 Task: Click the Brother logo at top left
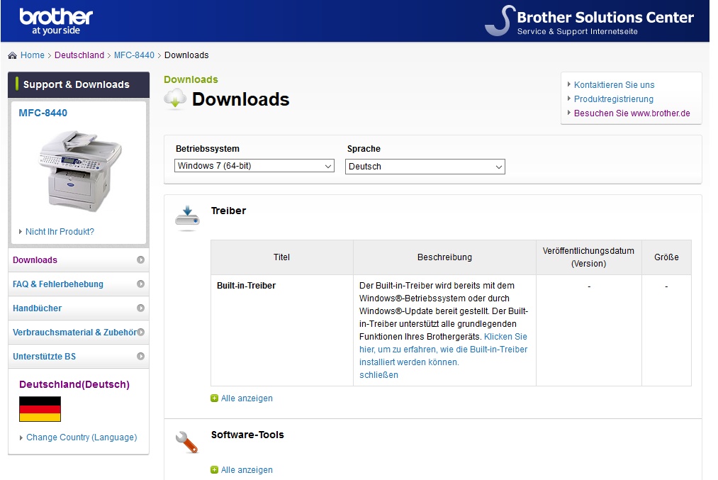click(x=56, y=21)
